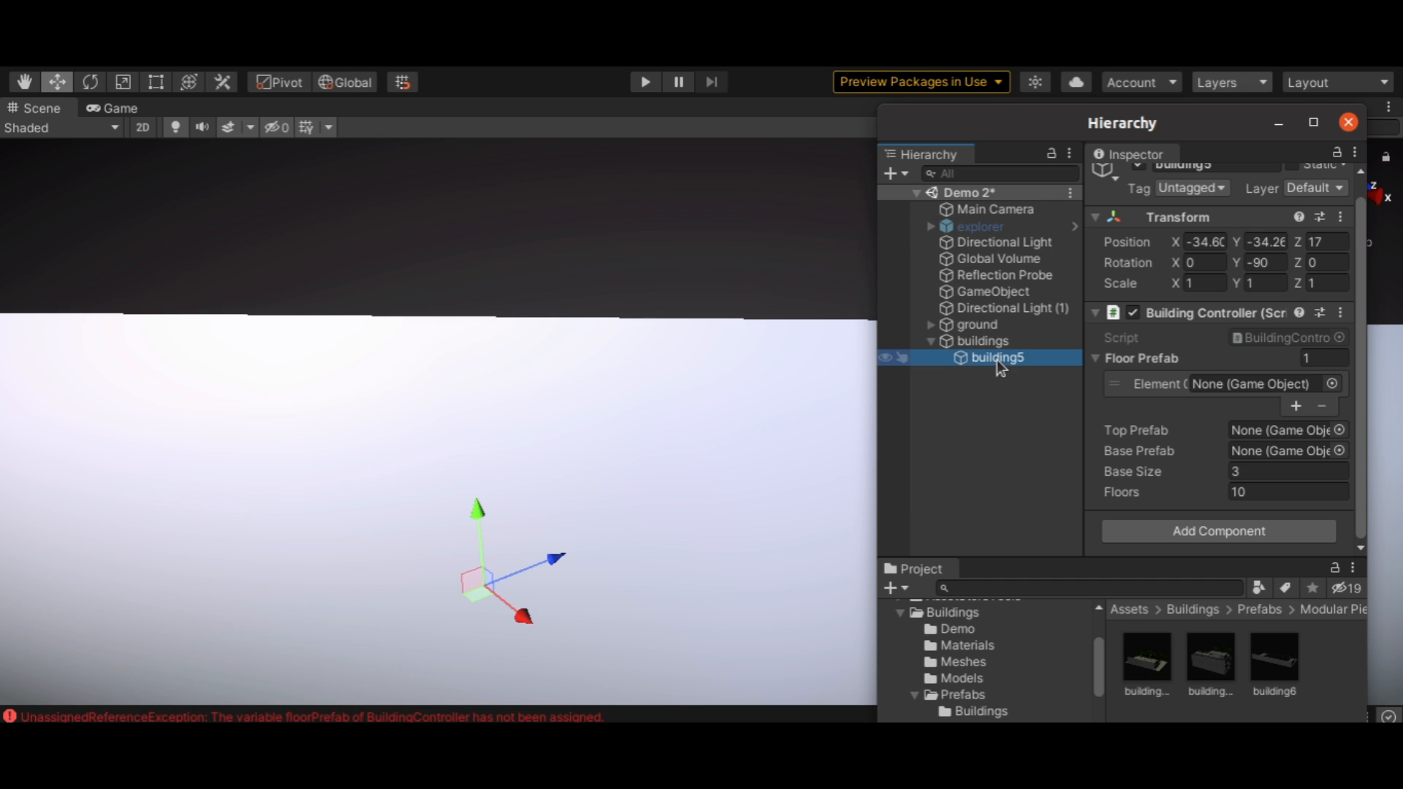Disable Building Controller checkbox

point(1133,313)
